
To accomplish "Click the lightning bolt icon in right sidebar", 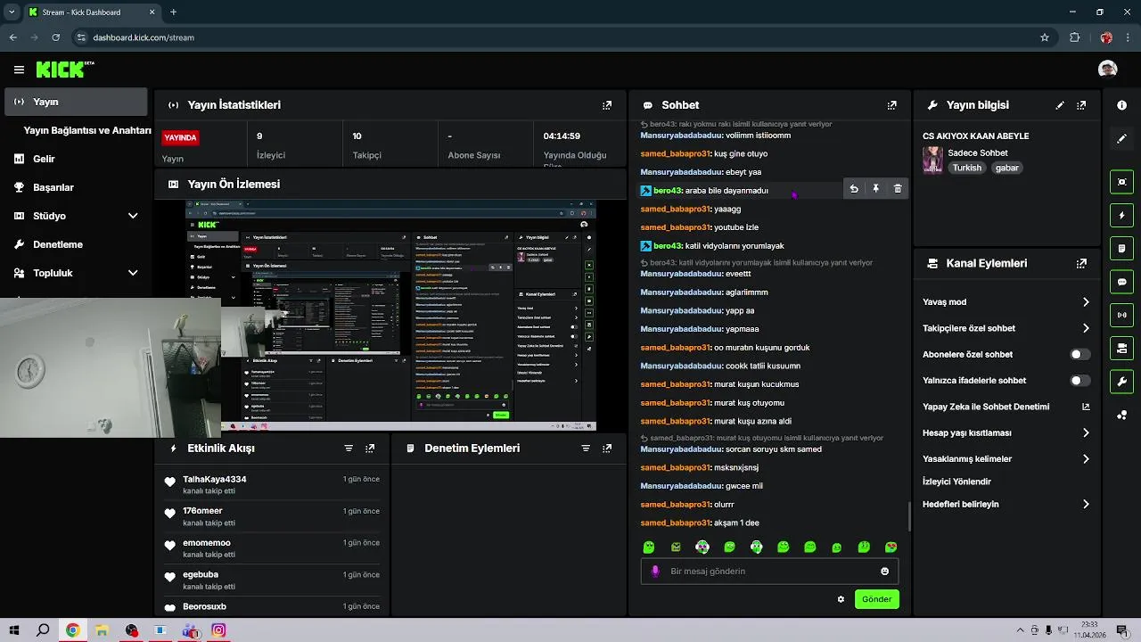I will [1121, 215].
